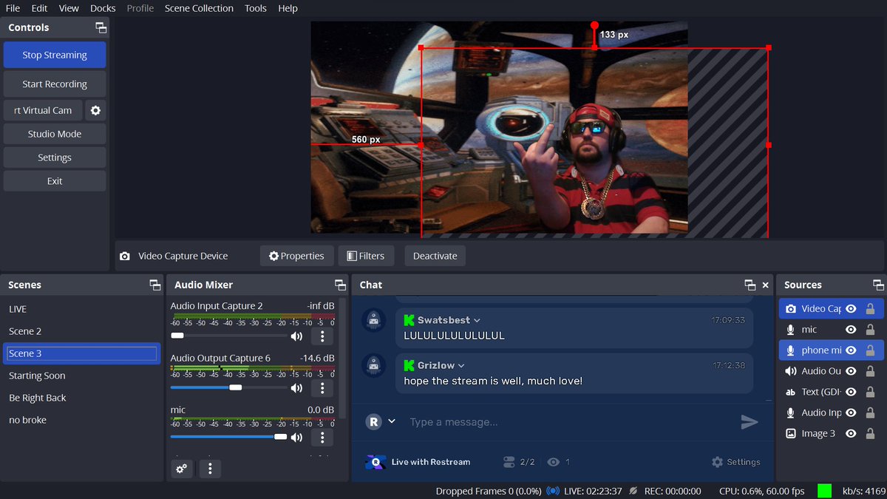Enter Studio Mode
The height and width of the screenshot is (499, 887).
[55, 134]
